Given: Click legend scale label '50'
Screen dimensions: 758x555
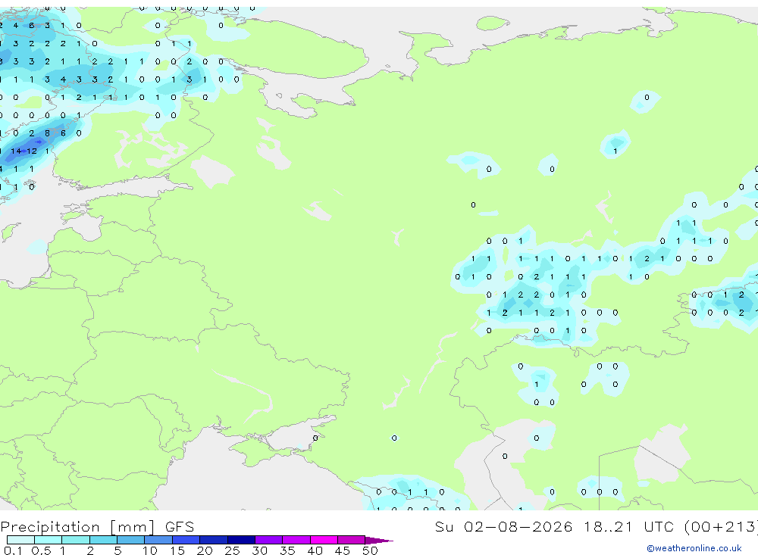Looking at the screenshot, I should 370,550.
